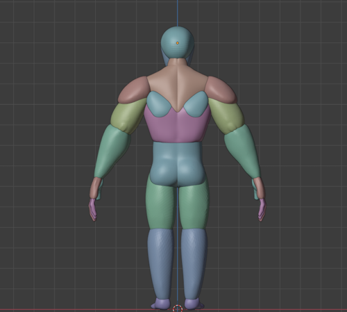
Task: Click the right green forearm segment
Action: [243, 152]
